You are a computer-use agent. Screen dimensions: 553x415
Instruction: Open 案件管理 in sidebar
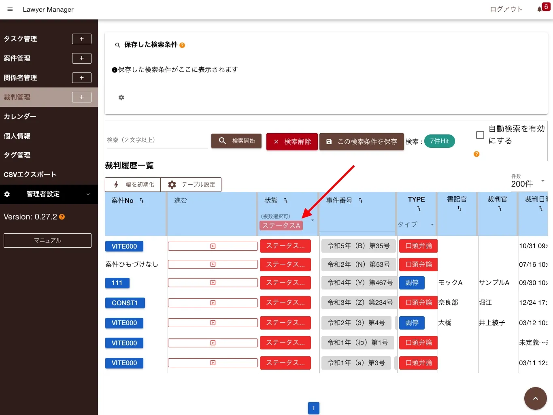pos(17,58)
